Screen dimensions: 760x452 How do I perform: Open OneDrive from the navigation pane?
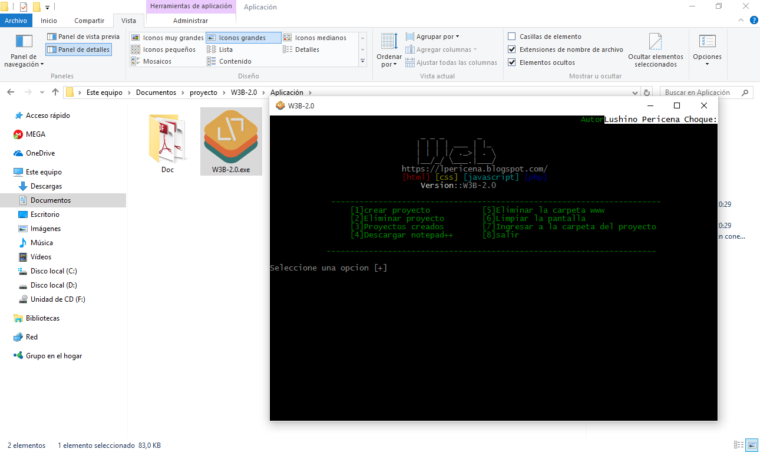41,153
